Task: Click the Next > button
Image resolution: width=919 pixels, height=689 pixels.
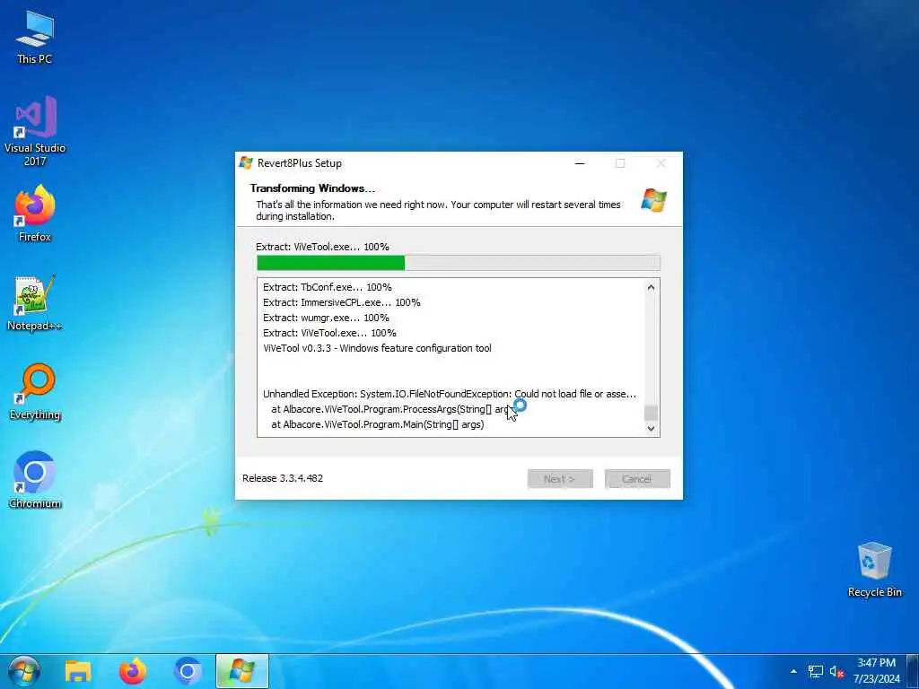Action: [x=560, y=479]
